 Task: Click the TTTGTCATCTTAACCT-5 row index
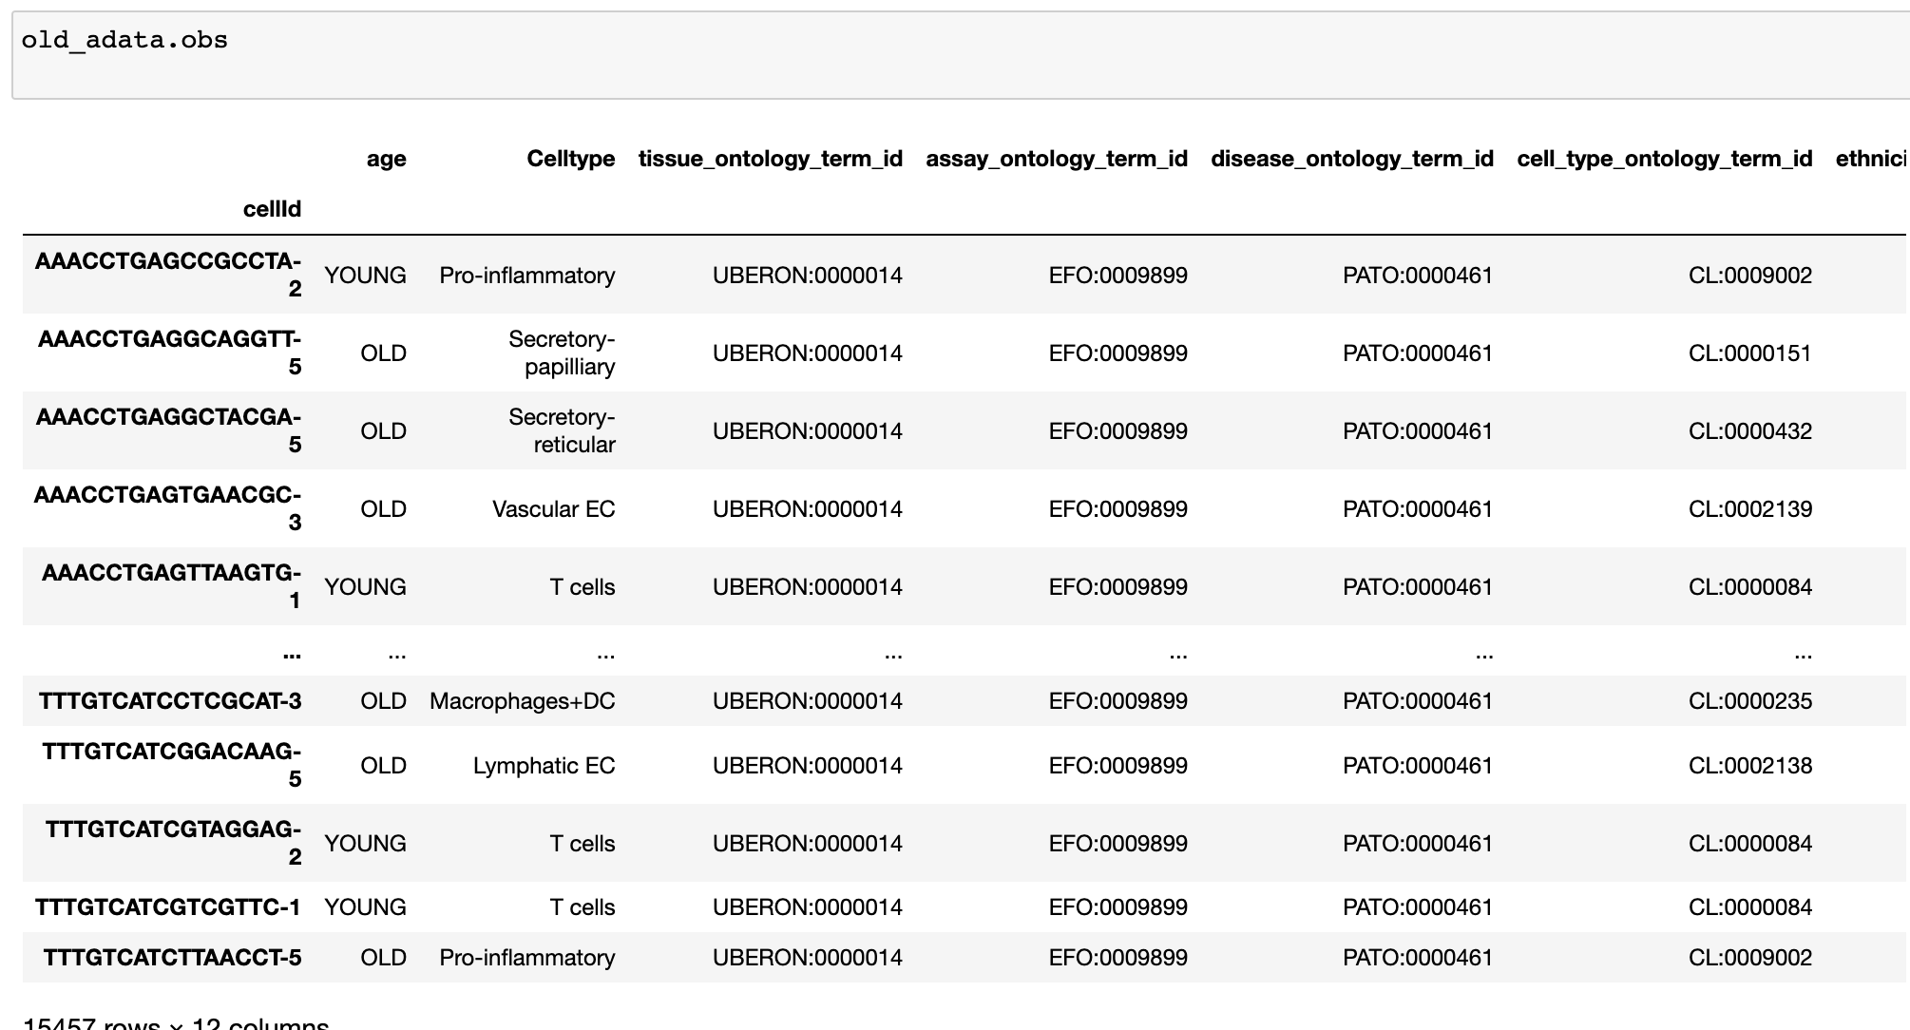tap(166, 958)
